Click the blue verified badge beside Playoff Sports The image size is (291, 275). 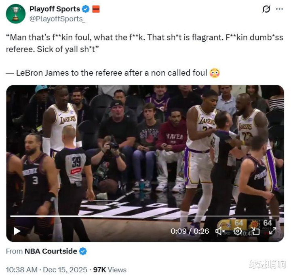tap(86, 9)
